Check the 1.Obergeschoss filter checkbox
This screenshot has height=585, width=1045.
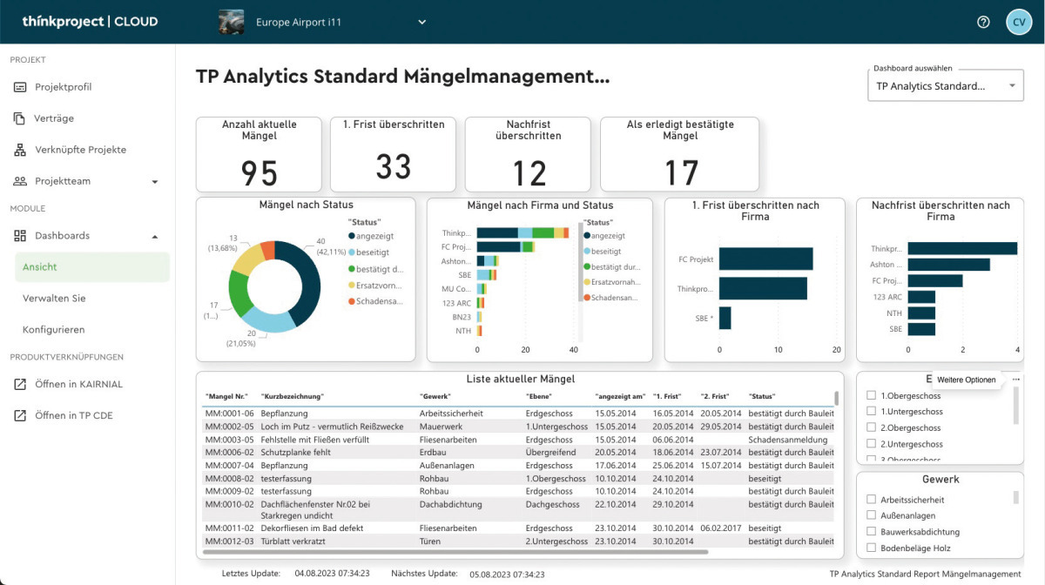click(872, 395)
